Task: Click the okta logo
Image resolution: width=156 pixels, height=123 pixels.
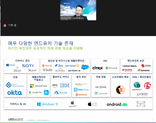Action: tap(15, 93)
